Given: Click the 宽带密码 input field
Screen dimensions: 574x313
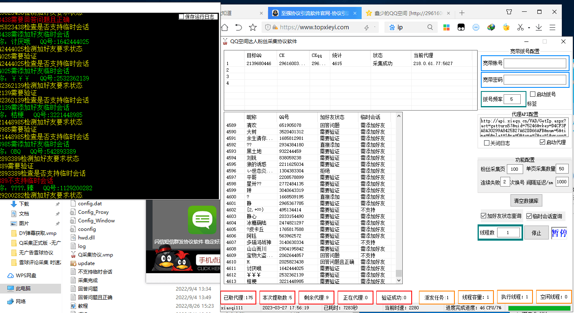Looking at the screenshot, I should point(535,80).
